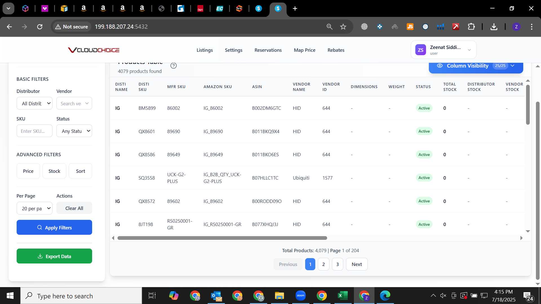Click the TOTAL STOCK column header
Image resolution: width=541 pixels, height=304 pixels.
coord(450,87)
